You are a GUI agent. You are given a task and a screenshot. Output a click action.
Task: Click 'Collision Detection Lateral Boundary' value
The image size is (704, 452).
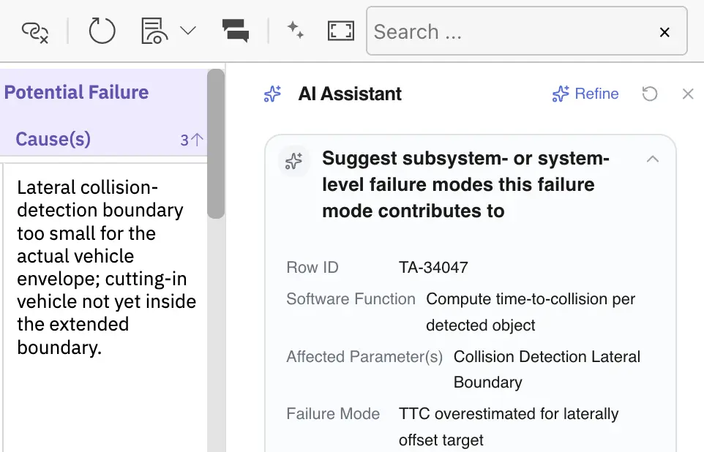pyautogui.click(x=547, y=369)
